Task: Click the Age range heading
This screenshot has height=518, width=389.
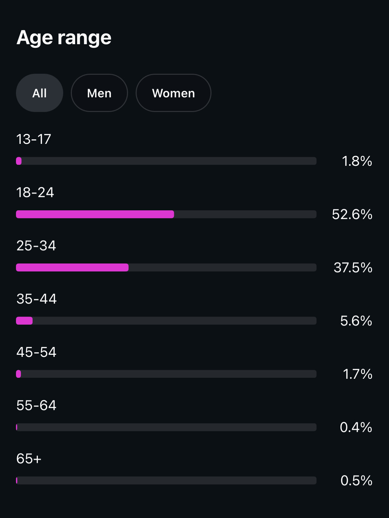Action: pos(64,37)
